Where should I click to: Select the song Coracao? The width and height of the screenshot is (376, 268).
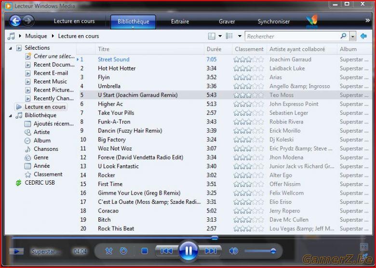tap(108, 211)
